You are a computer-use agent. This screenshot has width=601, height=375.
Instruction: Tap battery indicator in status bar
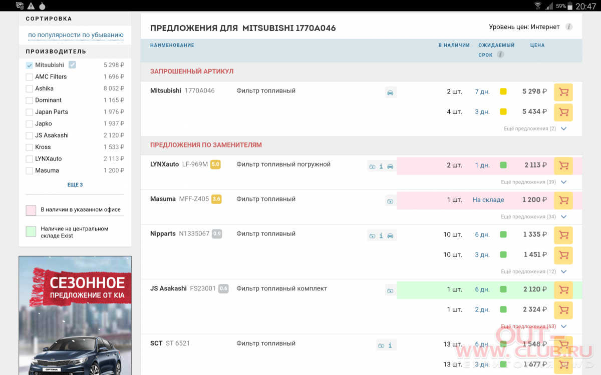pyautogui.click(x=571, y=6)
